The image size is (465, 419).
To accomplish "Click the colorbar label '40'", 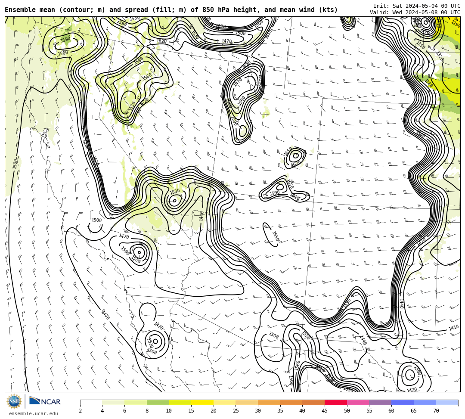I will click(303, 411).
